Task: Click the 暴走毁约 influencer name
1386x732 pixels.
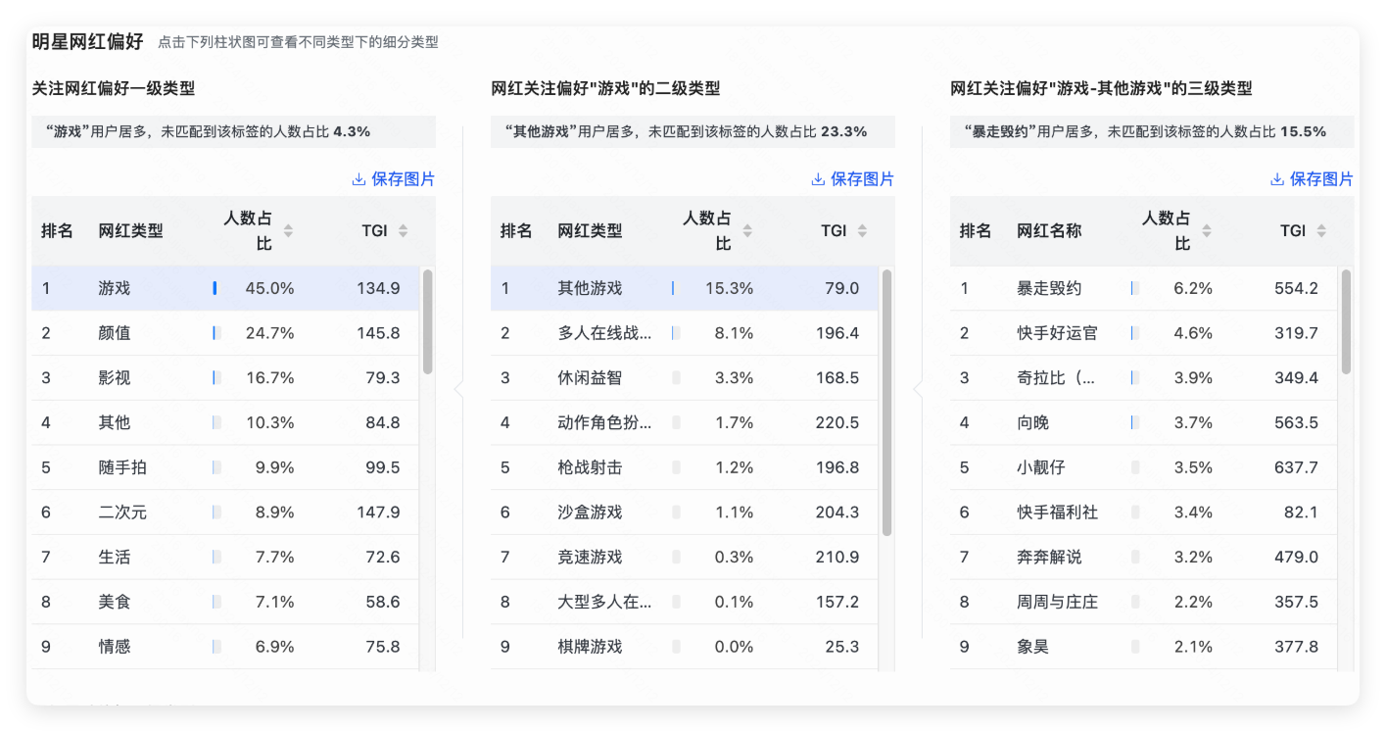Action: click(x=1049, y=288)
